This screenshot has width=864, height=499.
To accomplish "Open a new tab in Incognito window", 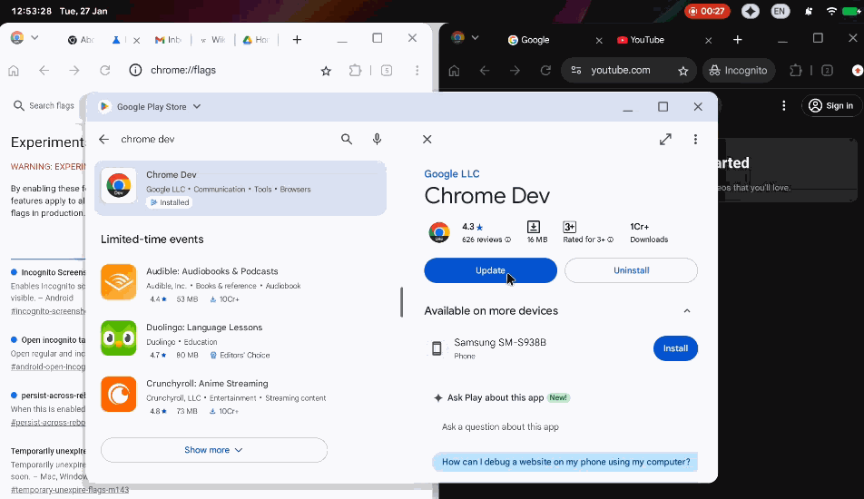I will [x=738, y=40].
